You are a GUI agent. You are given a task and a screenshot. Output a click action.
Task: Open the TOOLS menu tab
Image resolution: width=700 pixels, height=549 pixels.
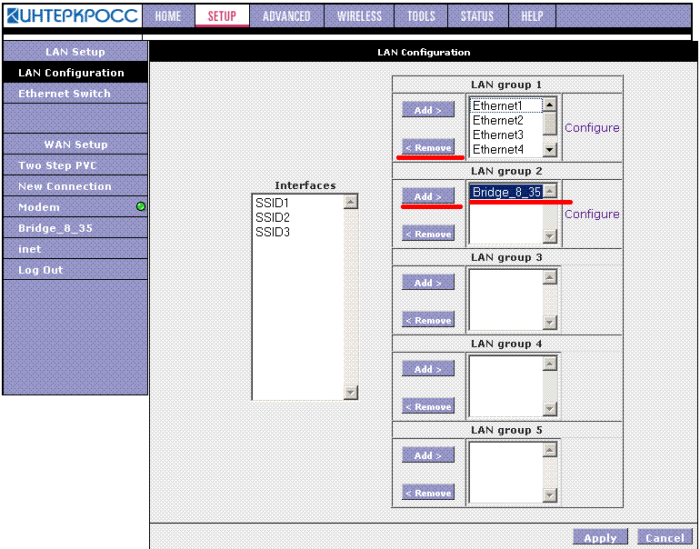click(421, 15)
